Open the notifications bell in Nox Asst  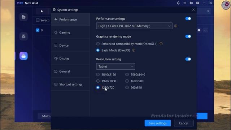pos(178,3)
